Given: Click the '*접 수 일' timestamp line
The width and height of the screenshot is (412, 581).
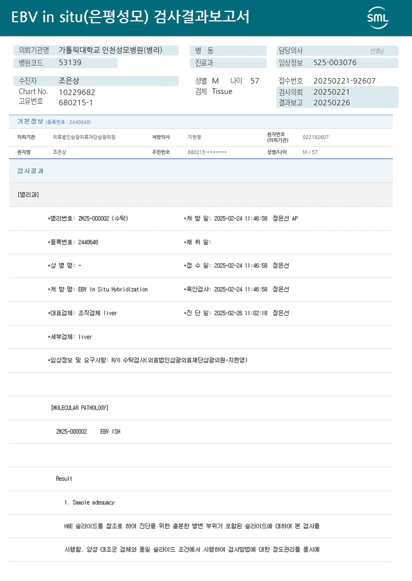Looking at the screenshot, I should tap(236, 266).
